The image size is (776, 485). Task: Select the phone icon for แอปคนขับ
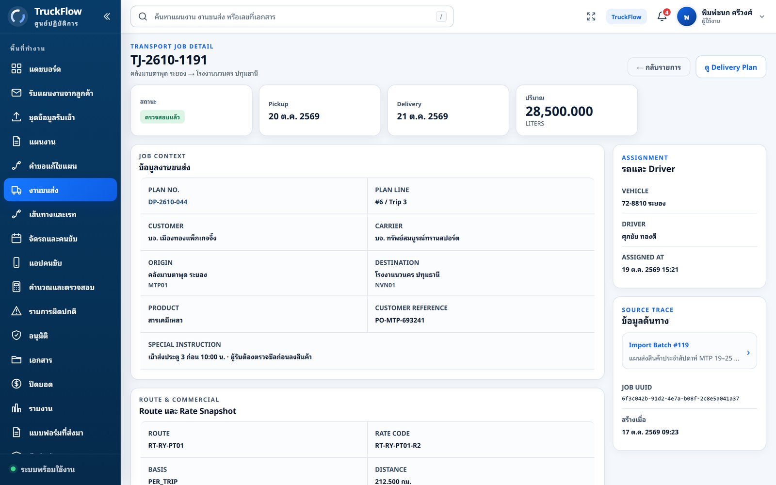tap(16, 262)
